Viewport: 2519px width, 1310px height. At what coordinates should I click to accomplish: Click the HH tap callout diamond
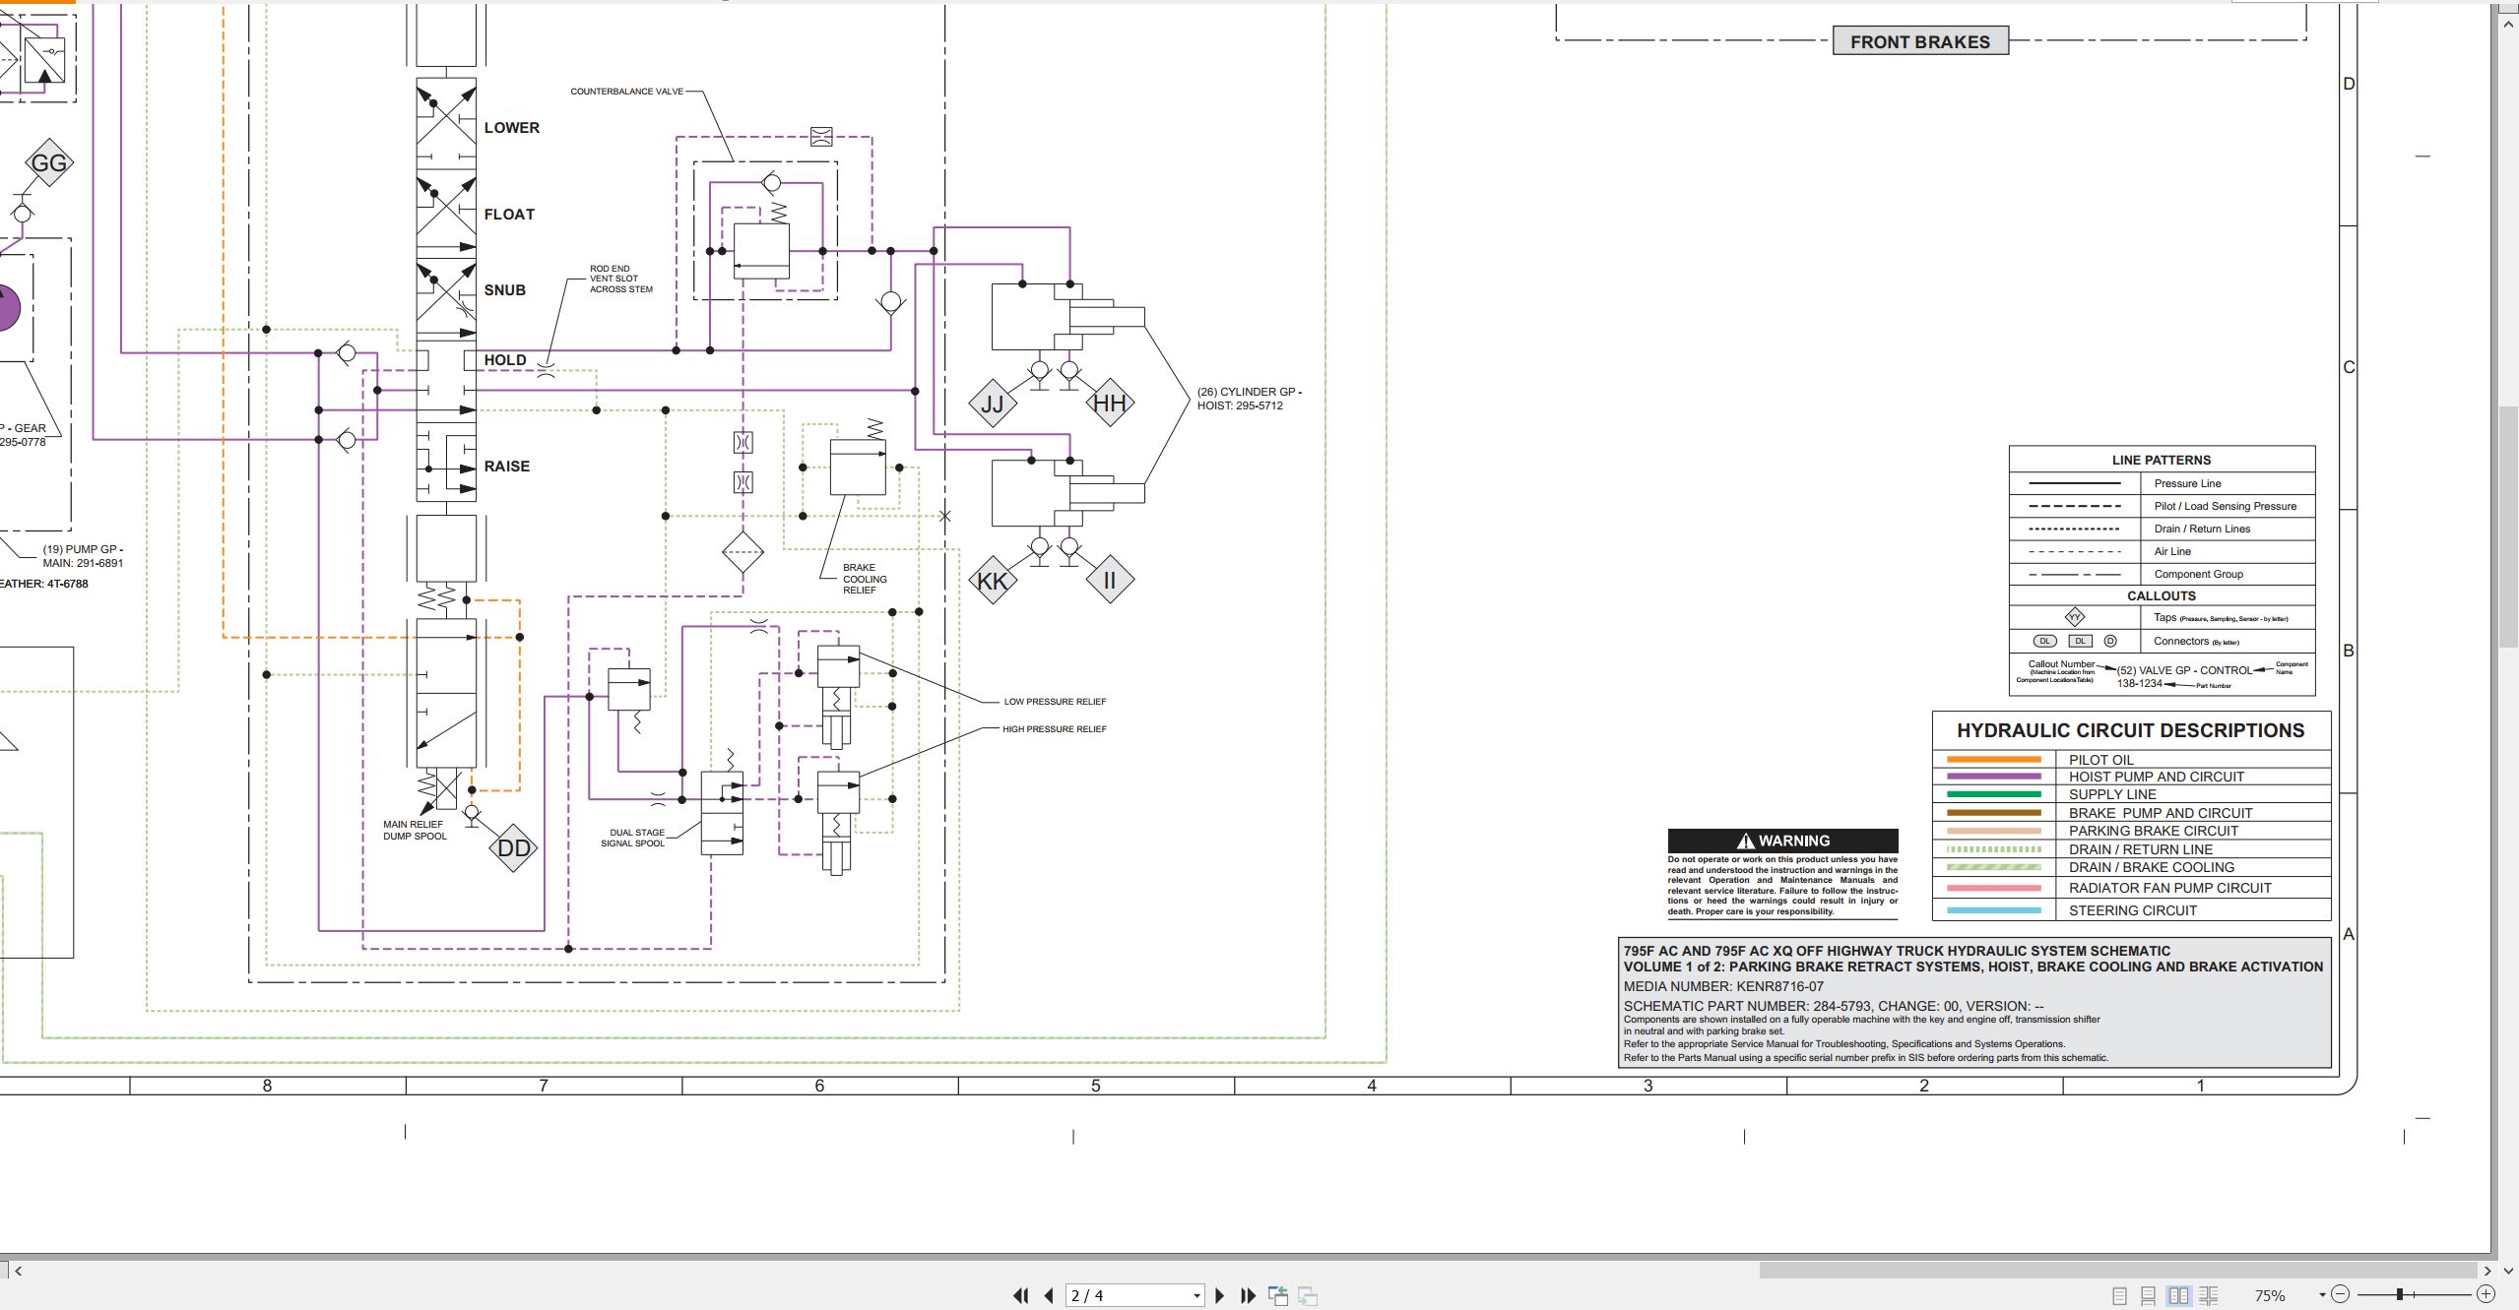[x=1110, y=403]
